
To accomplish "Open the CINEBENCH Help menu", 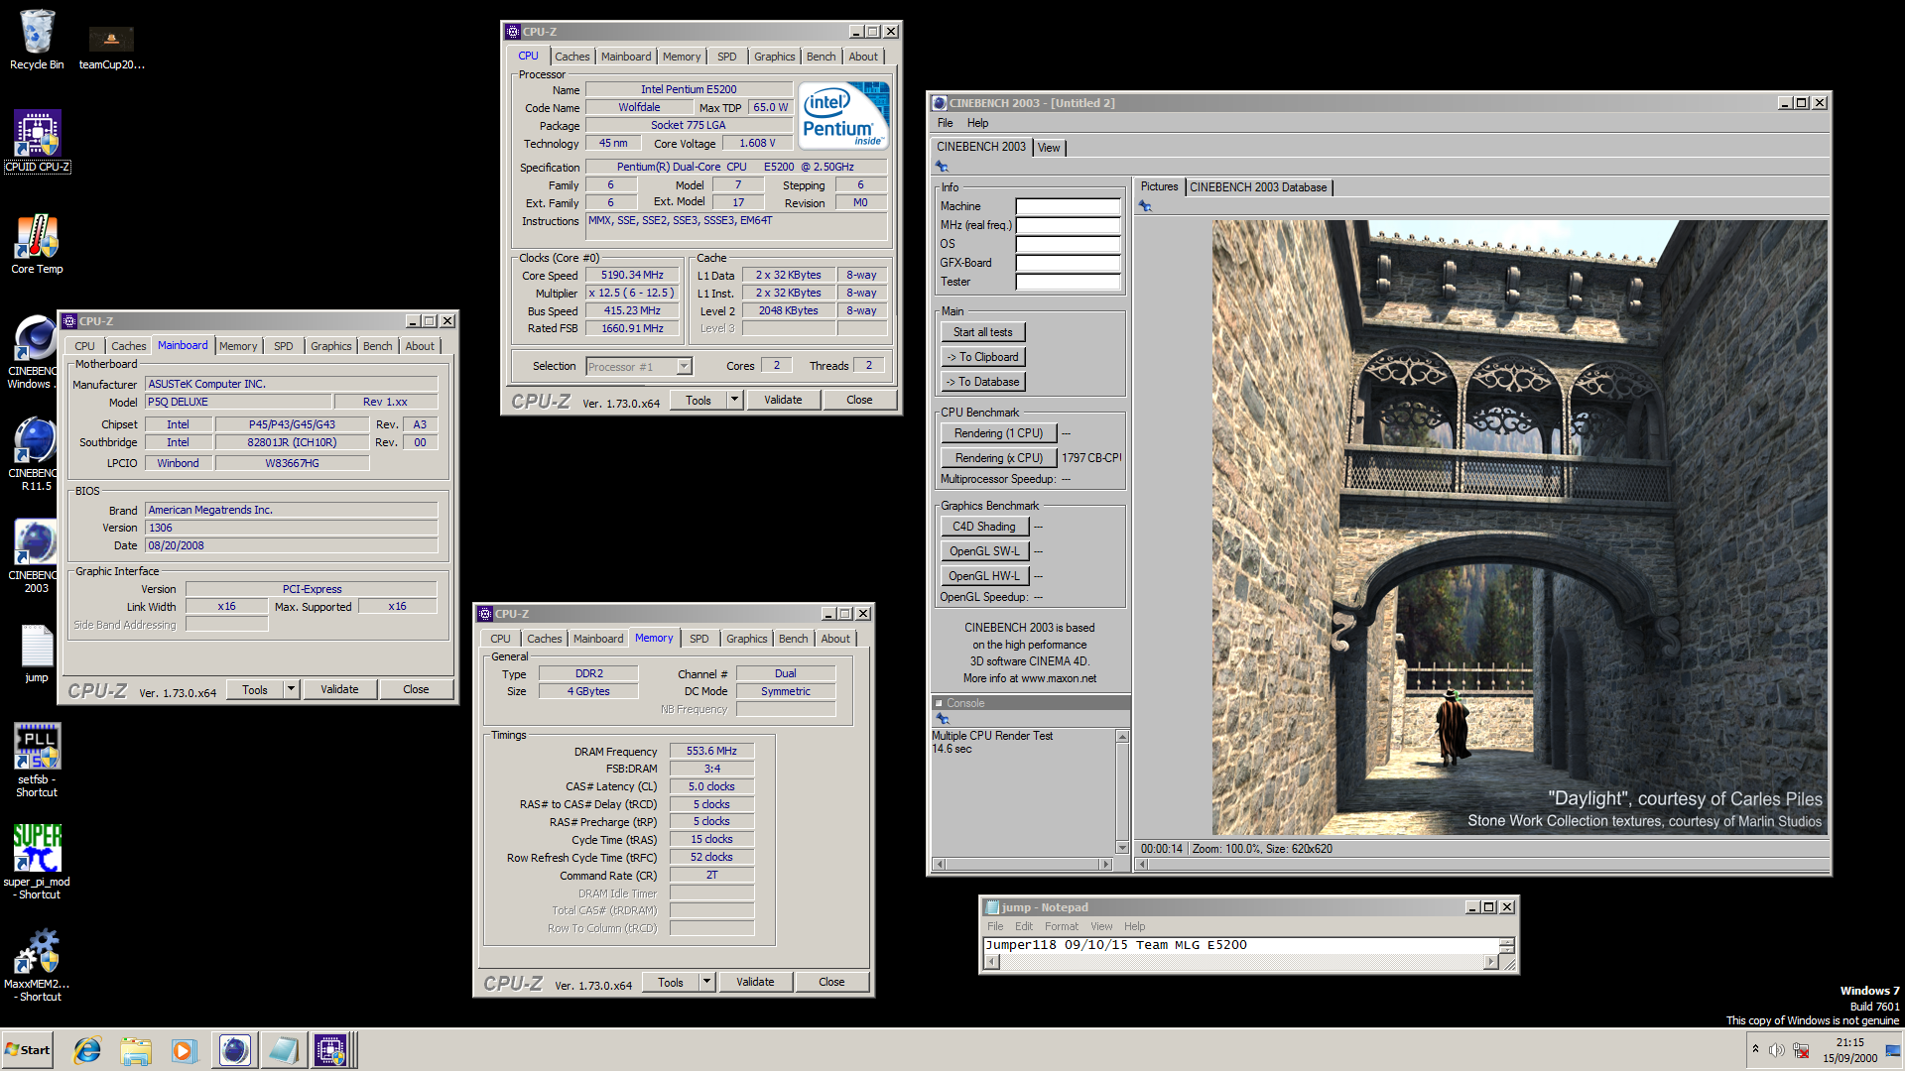I will [977, 123].
